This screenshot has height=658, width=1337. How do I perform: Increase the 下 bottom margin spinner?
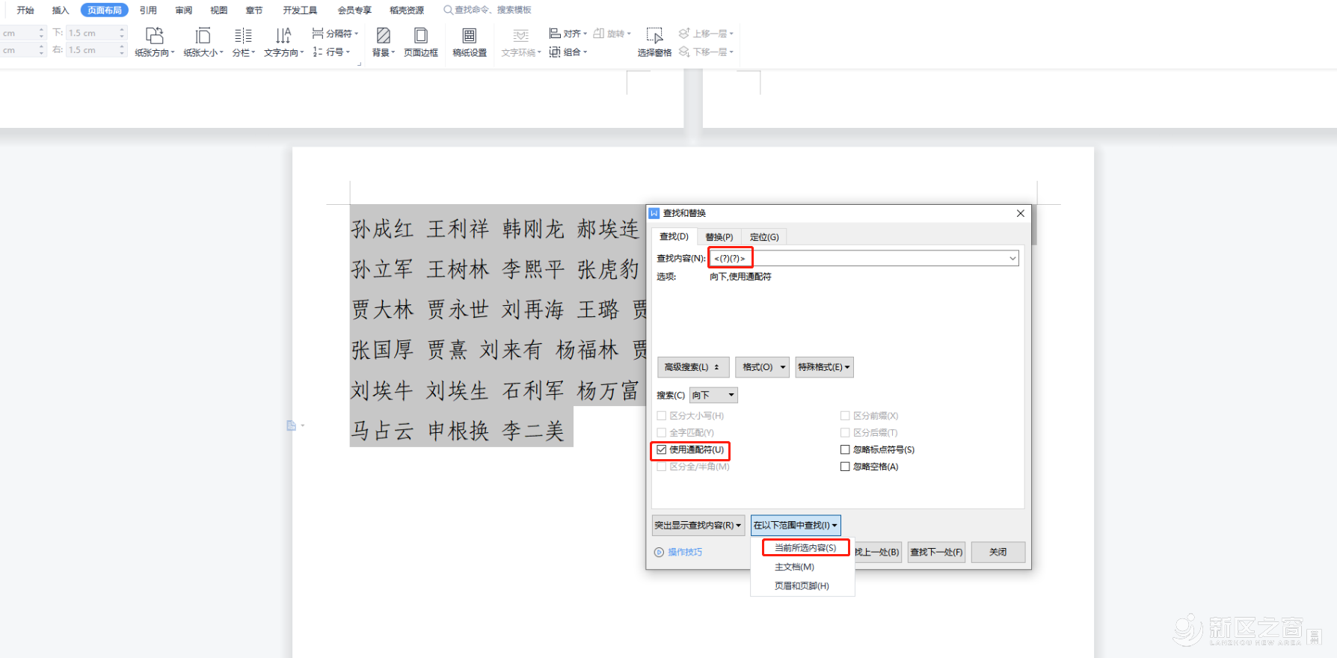122,30
